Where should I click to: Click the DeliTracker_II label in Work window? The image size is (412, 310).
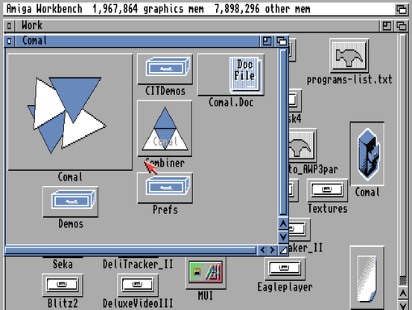click(x=138, y=264)
